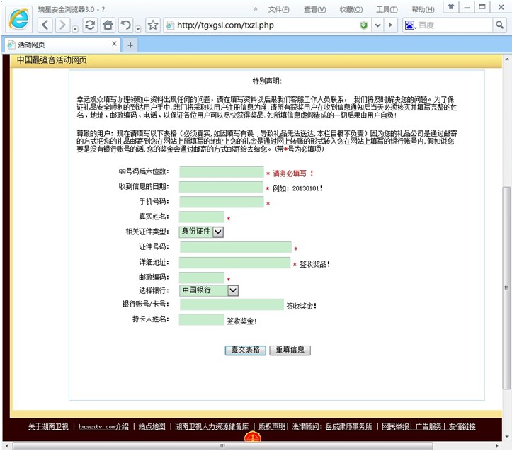Screen dimensions: 512x451
Task: Open the 站点地图 footer link
Action: point(152,426)
